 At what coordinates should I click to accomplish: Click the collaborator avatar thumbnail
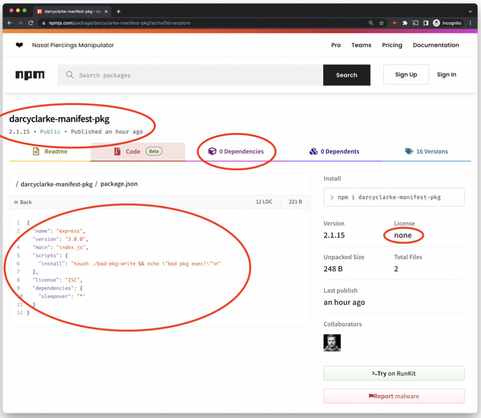[332, 342]
